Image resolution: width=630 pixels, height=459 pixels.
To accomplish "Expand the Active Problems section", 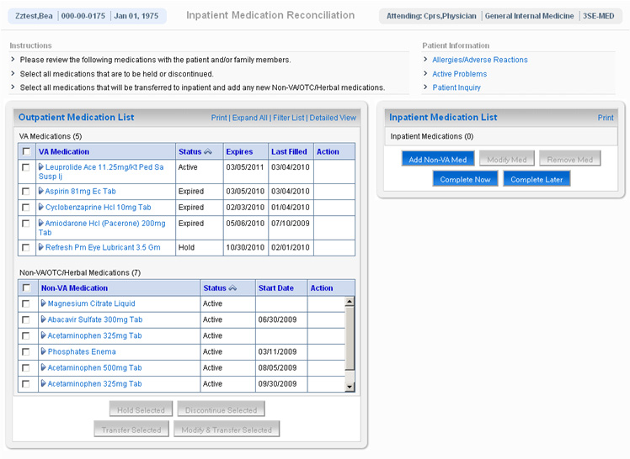I will [x=459, y=74].
